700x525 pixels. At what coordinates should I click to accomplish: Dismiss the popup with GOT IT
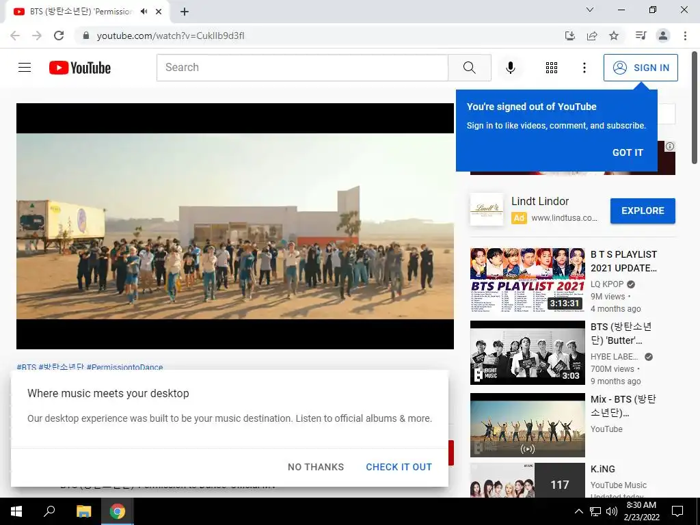tap(628, 152)
